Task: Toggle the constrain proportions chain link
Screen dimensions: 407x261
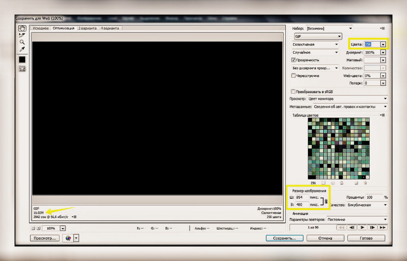Action: pos(326,201)
